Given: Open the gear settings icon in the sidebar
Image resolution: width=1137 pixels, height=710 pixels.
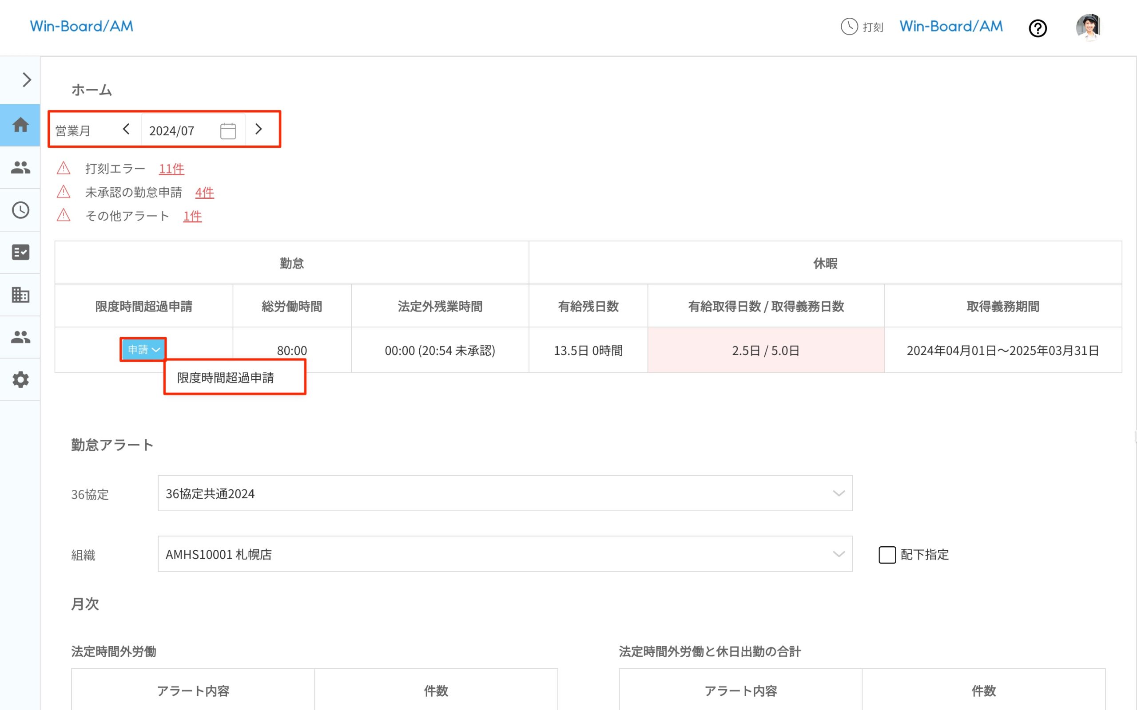Looking at the screenshot, I should click(x=20, y=379).
